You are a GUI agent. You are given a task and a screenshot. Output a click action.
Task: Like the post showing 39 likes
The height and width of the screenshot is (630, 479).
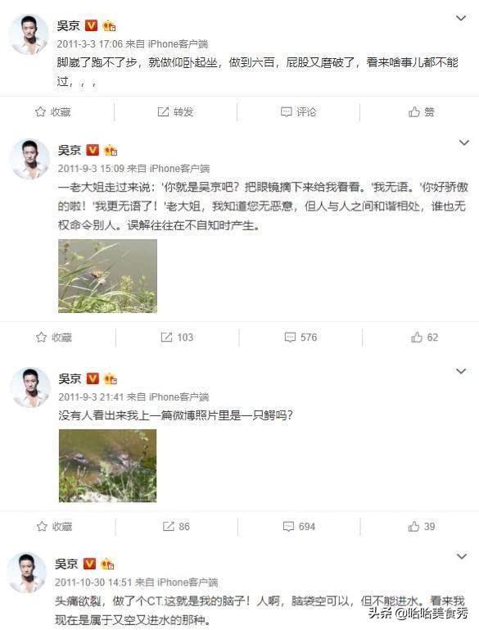(422, 526)
